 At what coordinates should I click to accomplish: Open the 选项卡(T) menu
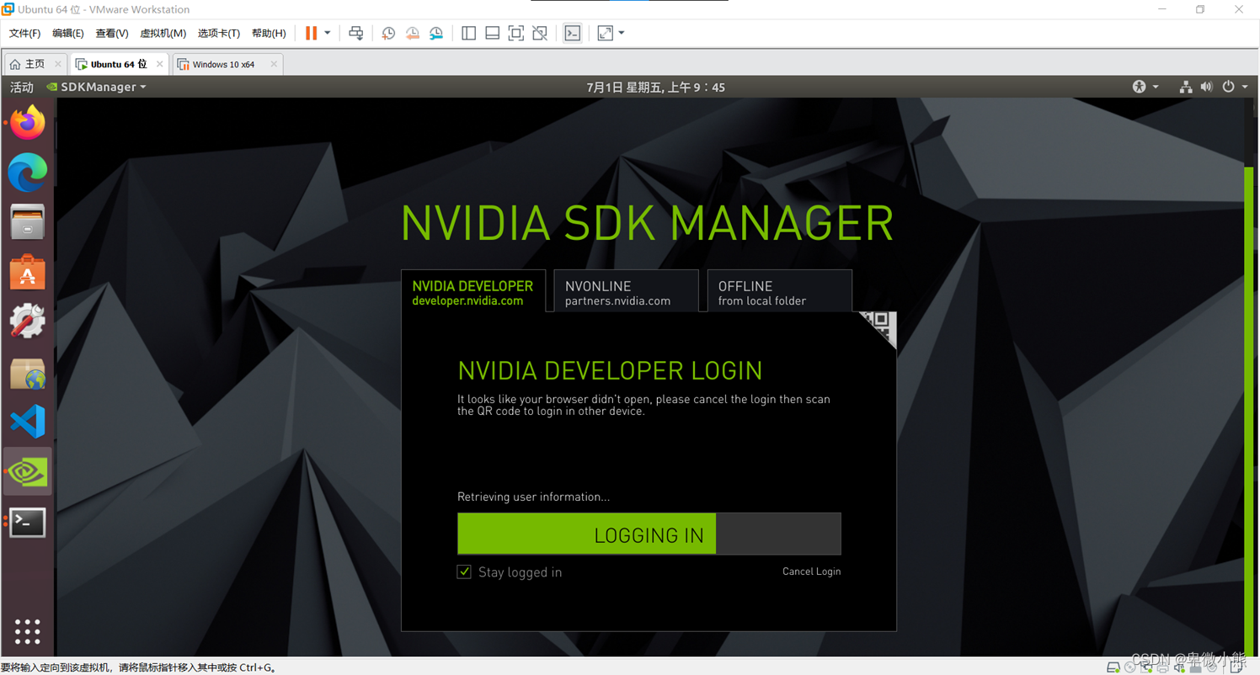[x=219, y=33]
